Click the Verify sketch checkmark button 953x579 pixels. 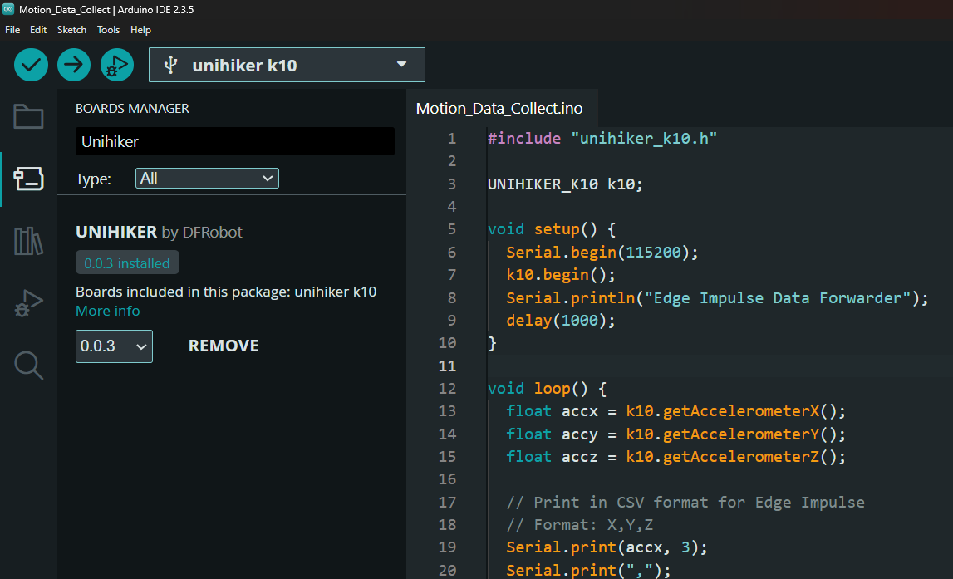(x=31, y=65)
